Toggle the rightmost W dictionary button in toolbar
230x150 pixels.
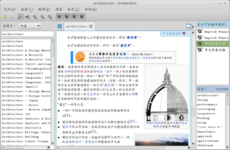82,17
